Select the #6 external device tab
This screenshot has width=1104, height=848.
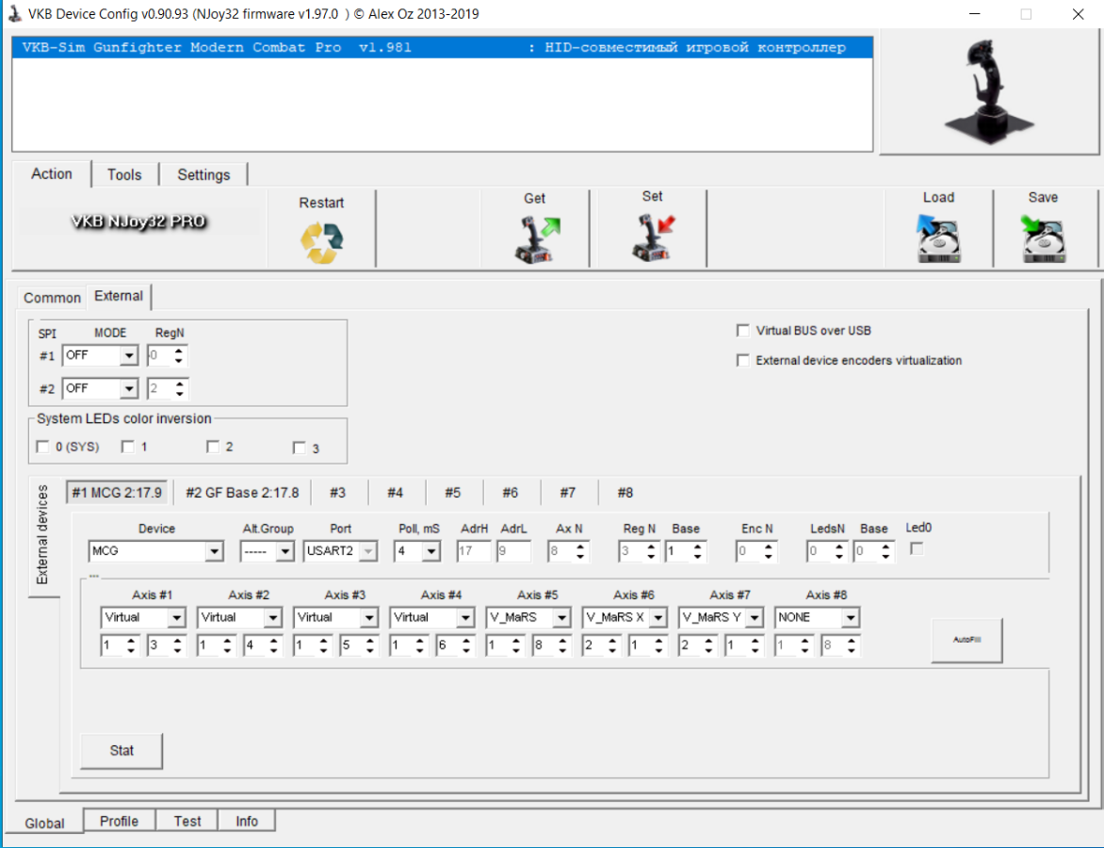pyautogui.click(x=511, y=493)
